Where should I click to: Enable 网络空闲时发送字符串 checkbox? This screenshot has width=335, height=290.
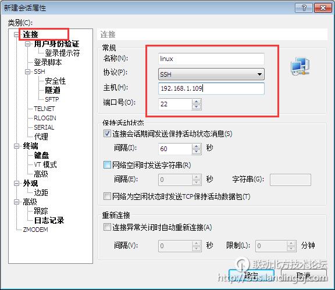[x=107, y=165]
